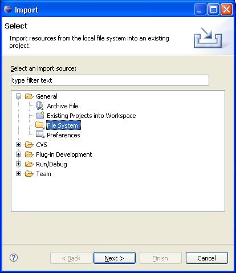The height and width of the screenshot is (273, 236).
Task: Maximize the Import dialog window
Action: tap(213, 10)
